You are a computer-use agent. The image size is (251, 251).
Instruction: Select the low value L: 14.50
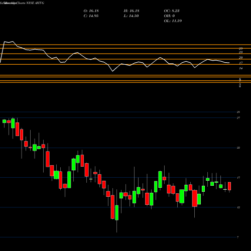coord(131,16)
